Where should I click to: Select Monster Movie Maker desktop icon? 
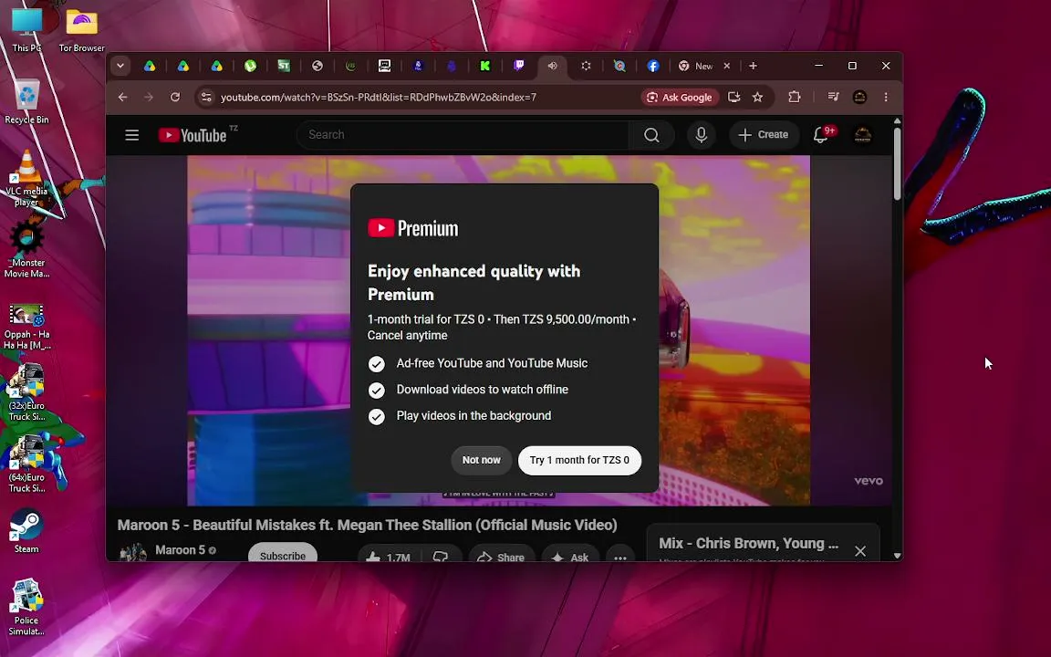(26, 250)
